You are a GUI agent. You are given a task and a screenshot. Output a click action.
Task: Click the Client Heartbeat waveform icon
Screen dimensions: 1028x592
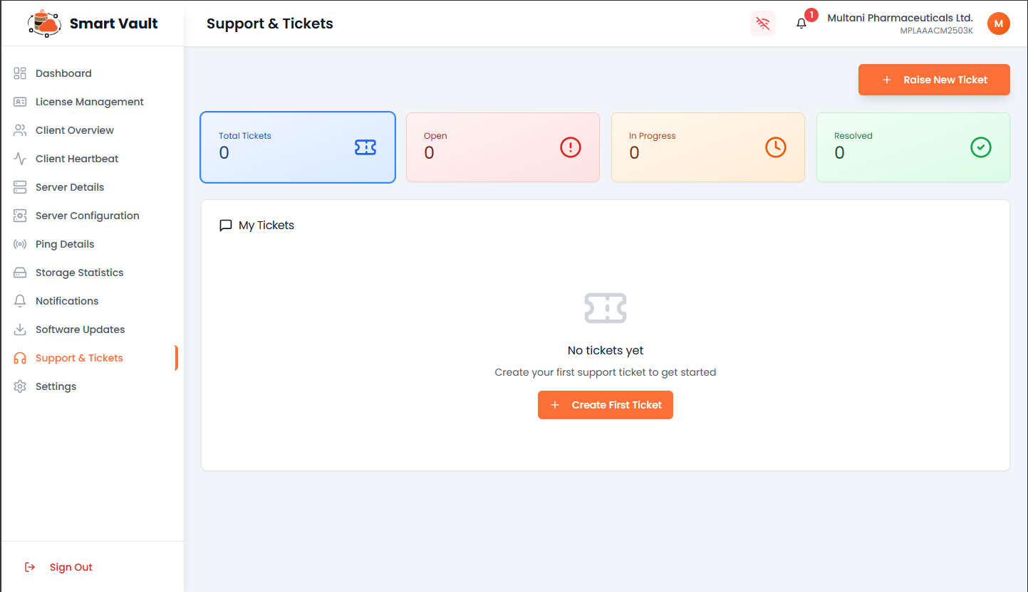point(20,159)
